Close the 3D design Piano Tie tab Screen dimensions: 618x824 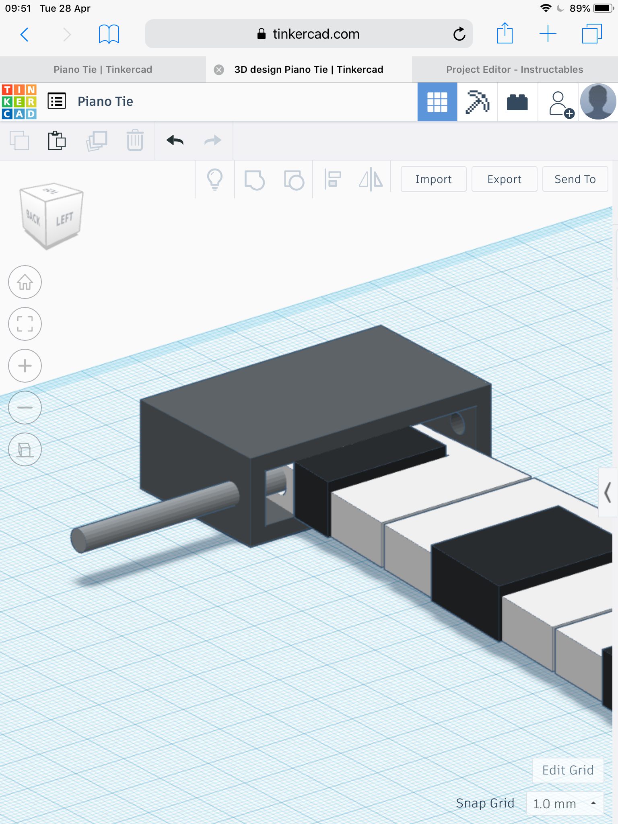click(x=219, y=70)
